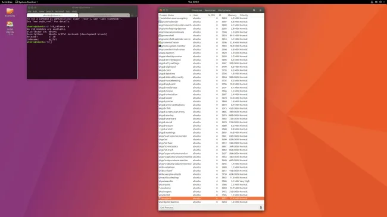Select goa-daemon process row
Viewport: 387px width, 217px height.
click(x=211, y=53)
